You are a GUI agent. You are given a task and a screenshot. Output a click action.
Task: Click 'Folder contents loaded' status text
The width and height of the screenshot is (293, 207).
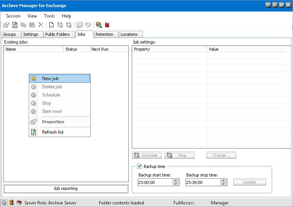click(121, 203)
